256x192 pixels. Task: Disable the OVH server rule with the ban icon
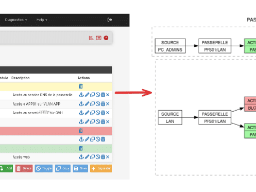pos(98,113)
